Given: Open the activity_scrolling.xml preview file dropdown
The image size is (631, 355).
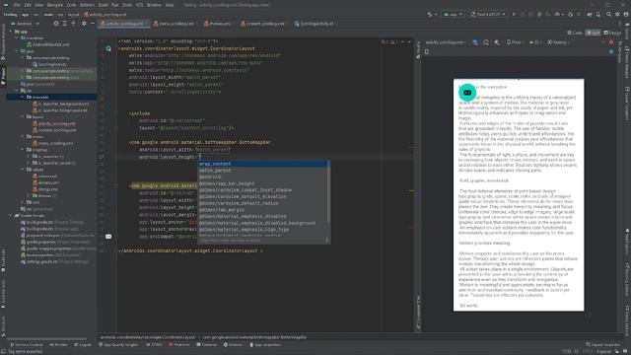Looking at the screenshot, I should 446,42.
